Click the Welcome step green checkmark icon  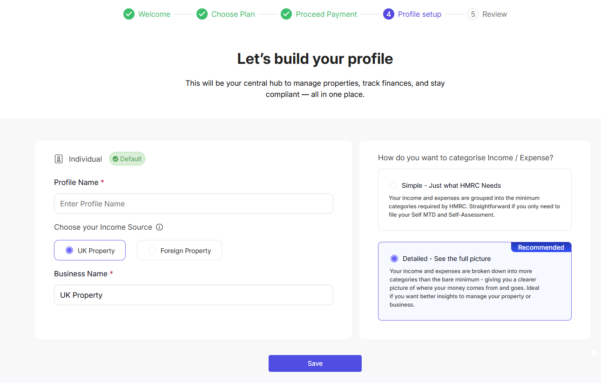tap(129, 14)
